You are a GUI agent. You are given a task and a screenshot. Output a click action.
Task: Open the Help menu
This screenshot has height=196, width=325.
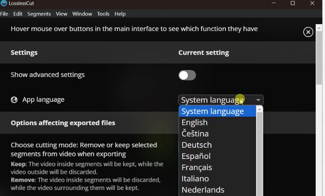click(120, 14)
